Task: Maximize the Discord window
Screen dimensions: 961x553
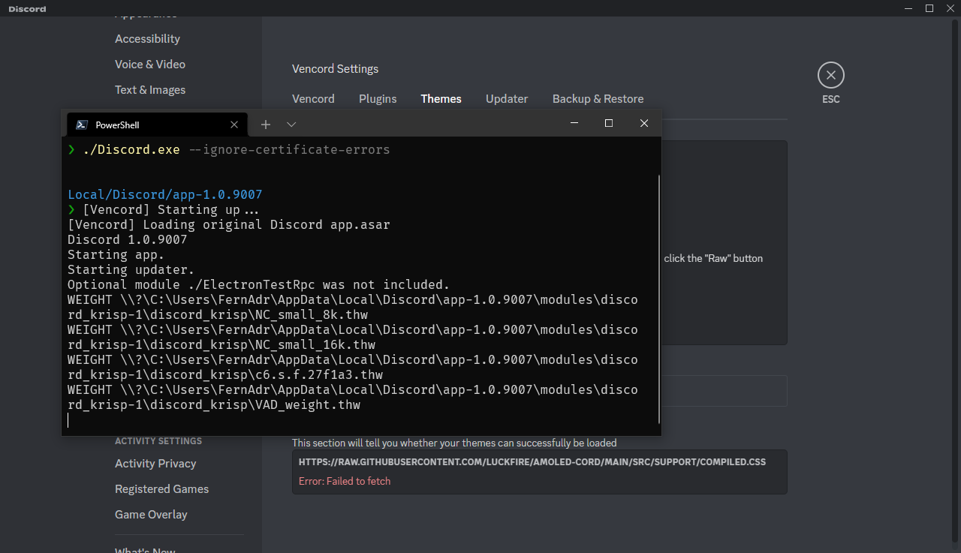Action: tap(929, 8)
